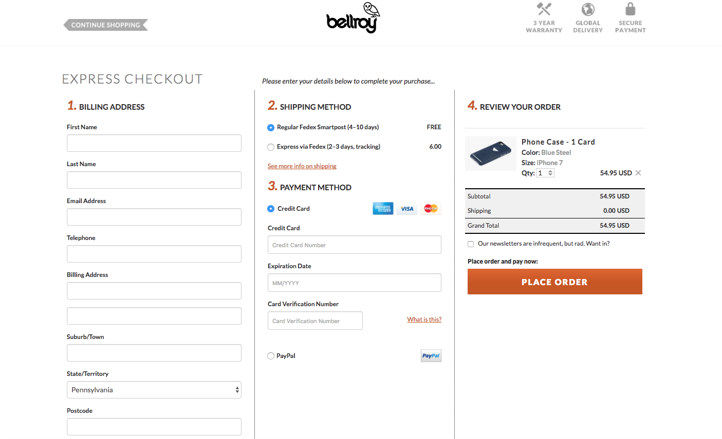Select Regular Fedex Smartpost shipping
722x439 pixels.
tap(271, 128)
